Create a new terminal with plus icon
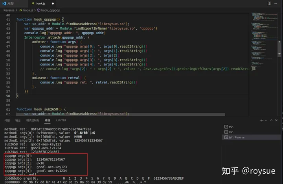The height and width of the screenshot is (184, 283). click(262, 120)
